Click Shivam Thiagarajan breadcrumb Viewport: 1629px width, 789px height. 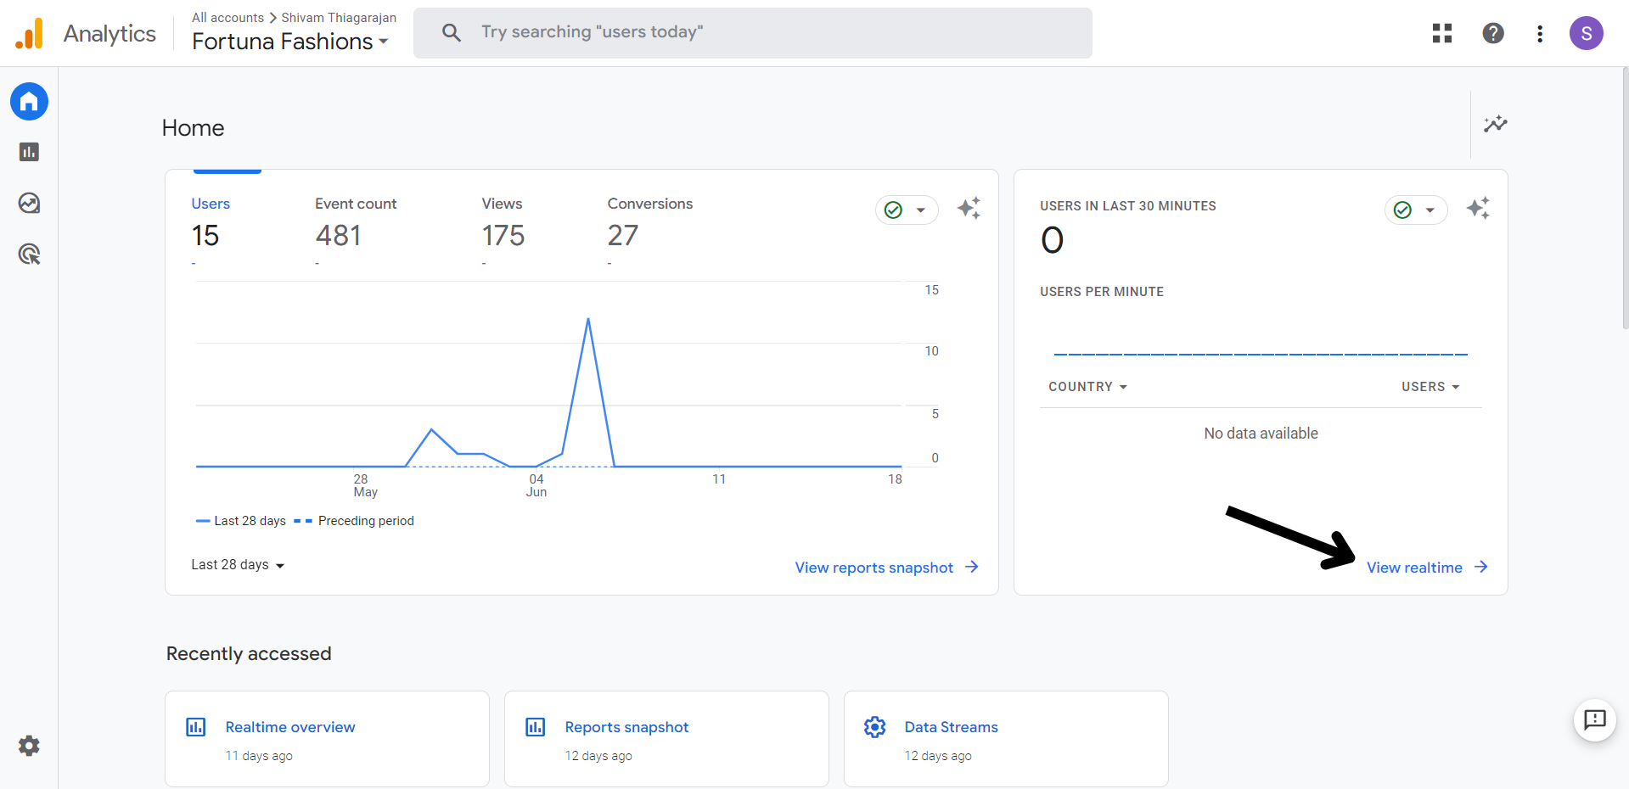(339, 18)
